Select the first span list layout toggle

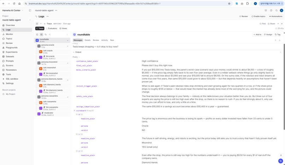(x=37, y=35)
